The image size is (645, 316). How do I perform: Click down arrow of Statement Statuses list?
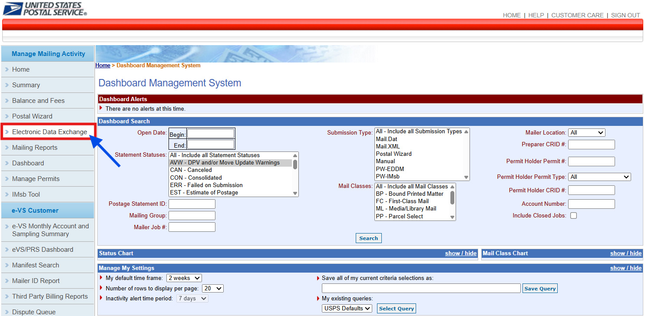(295, 194)
